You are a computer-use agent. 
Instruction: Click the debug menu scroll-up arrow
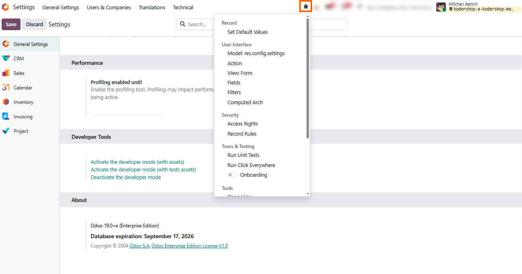308,16
